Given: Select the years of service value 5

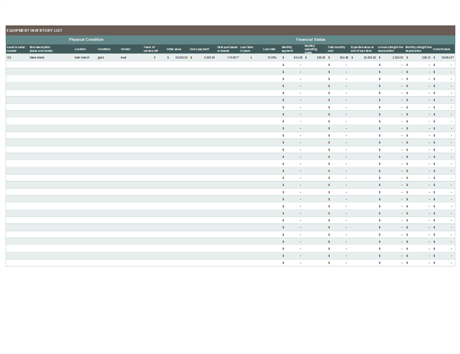Looking at the screenshot, I should pos(155,58).
